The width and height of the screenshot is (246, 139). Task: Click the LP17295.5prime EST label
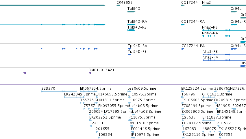(x=118, y=112)
